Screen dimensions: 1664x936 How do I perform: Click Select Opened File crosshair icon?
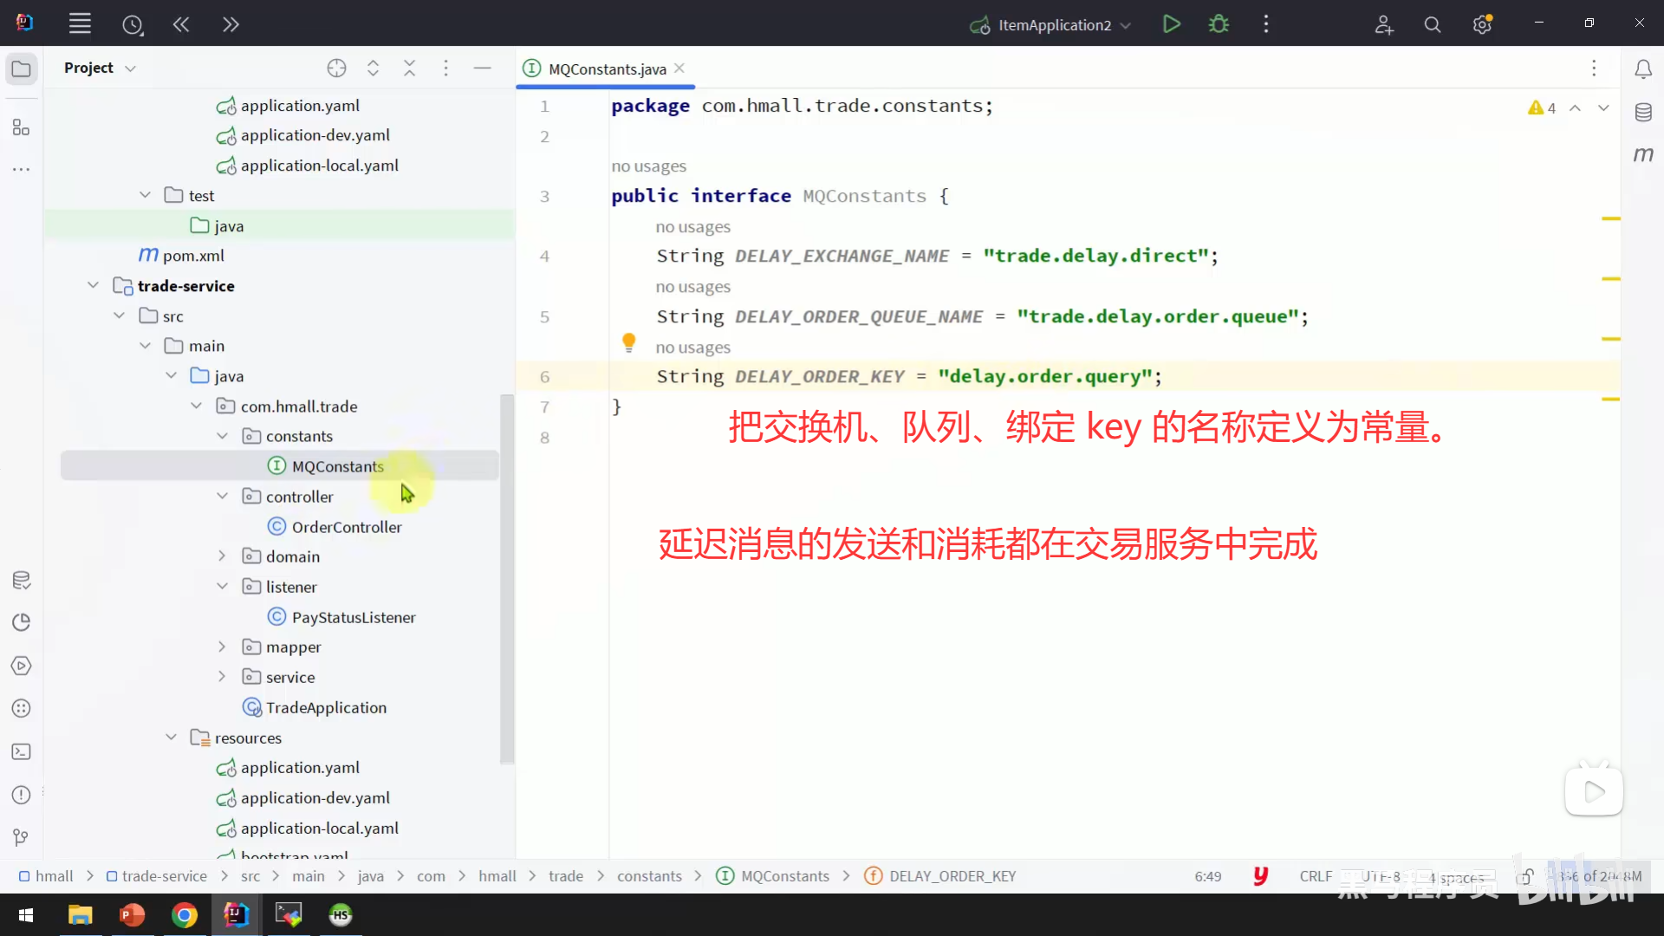click(336, 68)
